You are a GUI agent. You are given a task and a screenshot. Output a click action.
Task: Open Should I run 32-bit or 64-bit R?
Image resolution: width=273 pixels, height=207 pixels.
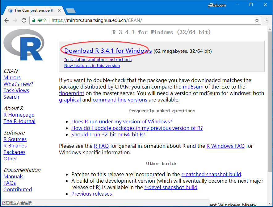point(108,135)
